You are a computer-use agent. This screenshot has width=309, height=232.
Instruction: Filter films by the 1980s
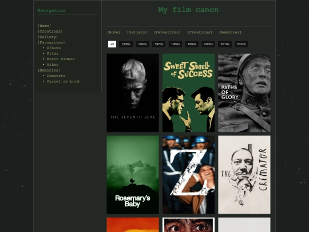(176, 44)
